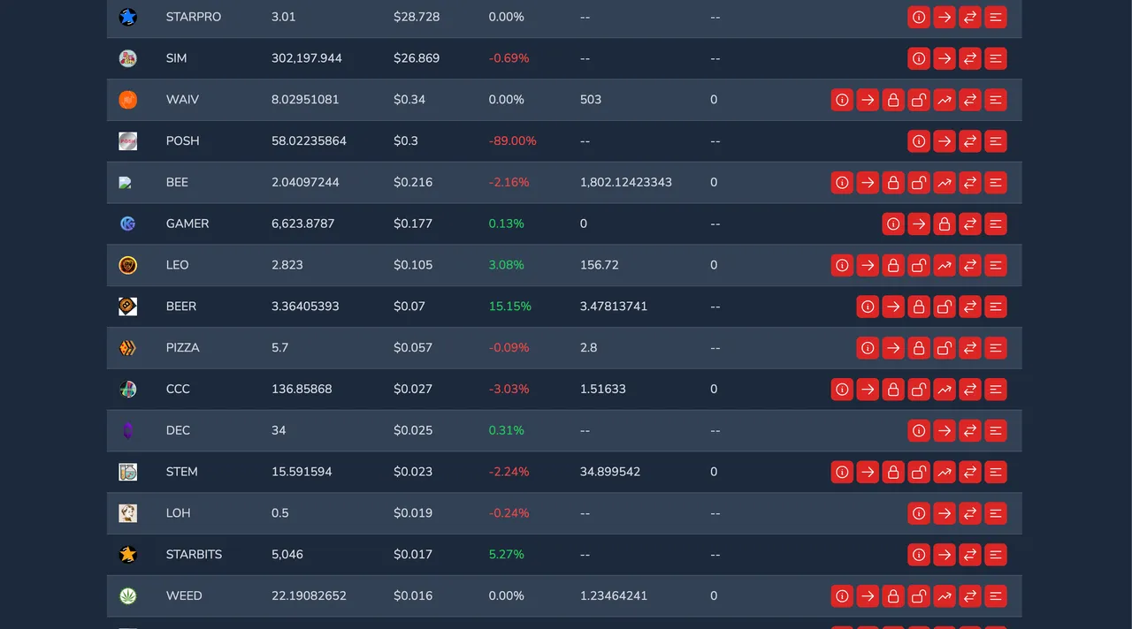This screenshot has height=629, width=1132.
Task: Click STARPRO value $28.728
Action: click(x=417, y=17)
